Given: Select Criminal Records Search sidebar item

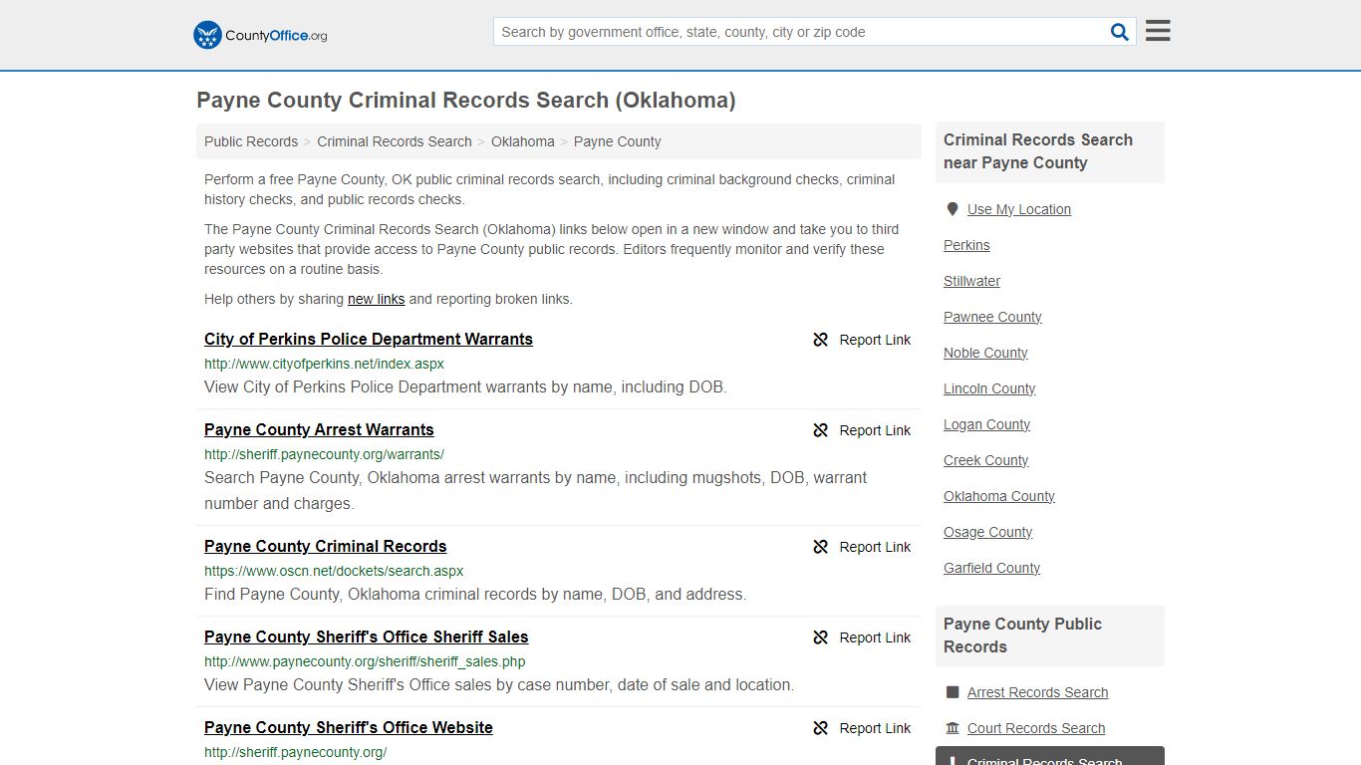Looking at the screenshot, I should [x=1050, y=756].
